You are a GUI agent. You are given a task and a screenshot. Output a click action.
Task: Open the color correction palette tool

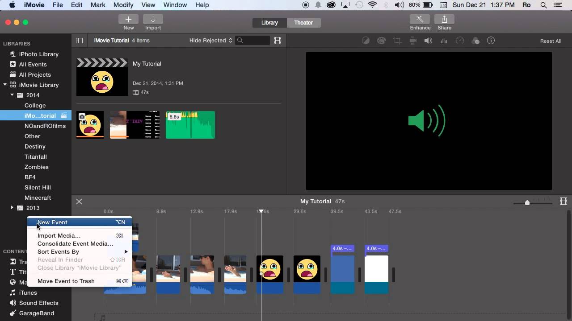coord(381,41)
